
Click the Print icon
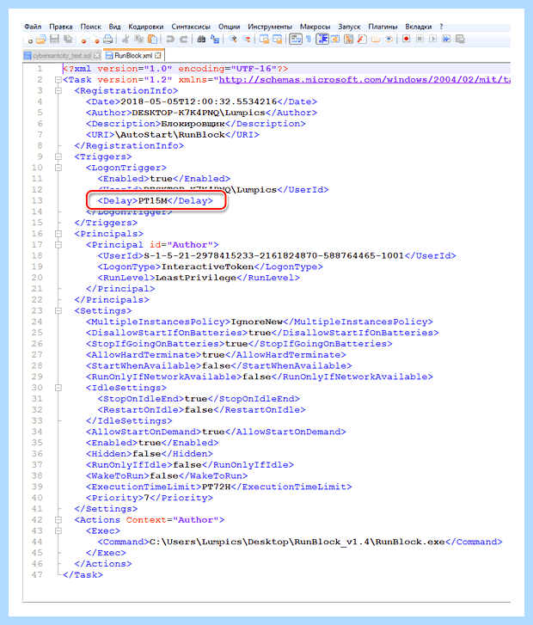[107, 39]
